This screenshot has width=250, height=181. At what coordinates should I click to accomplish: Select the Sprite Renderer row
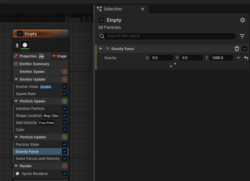click(41, 174)
